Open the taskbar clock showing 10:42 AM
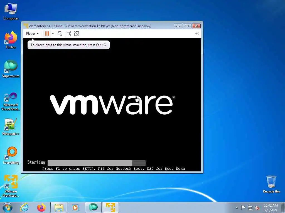Screen dimensions: 285x213 coord(271,208)
